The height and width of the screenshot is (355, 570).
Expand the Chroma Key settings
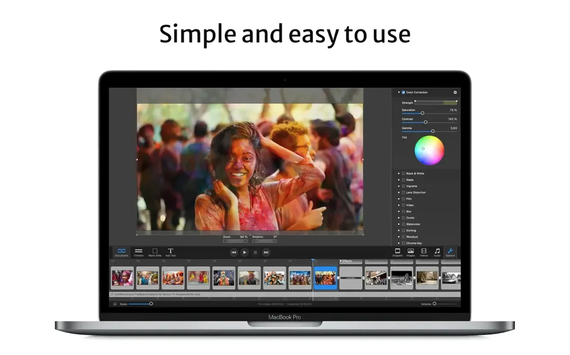point(399,243)
